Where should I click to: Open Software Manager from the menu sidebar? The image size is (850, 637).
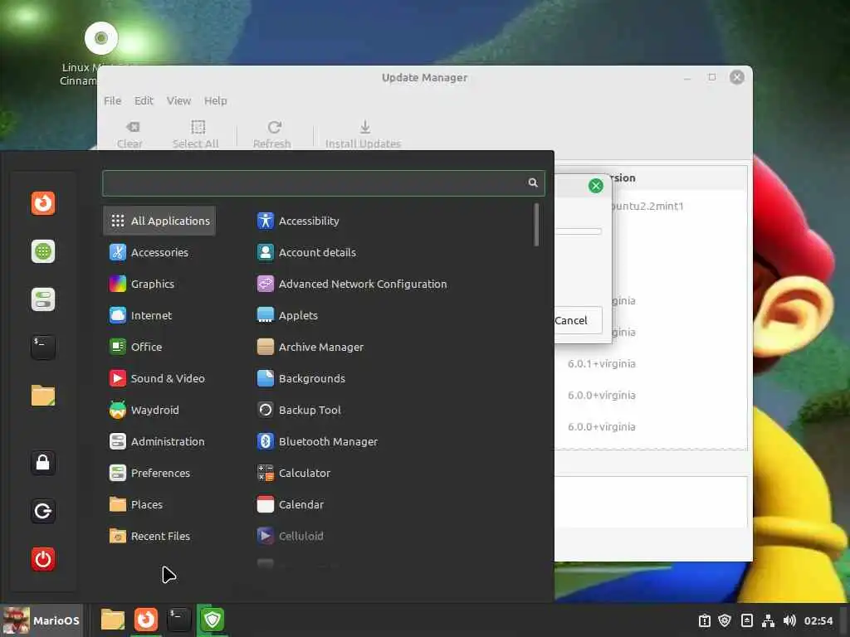pos(43,251)
